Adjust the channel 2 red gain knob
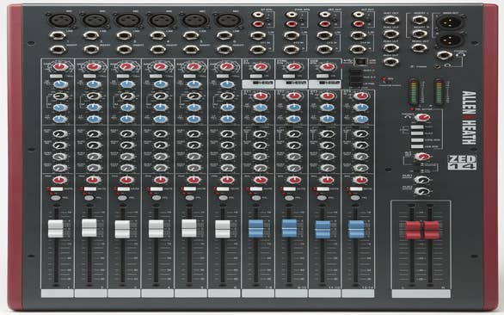Image resolution: width=504 pixels, height=315 pixels. click(x=93, y=67)
